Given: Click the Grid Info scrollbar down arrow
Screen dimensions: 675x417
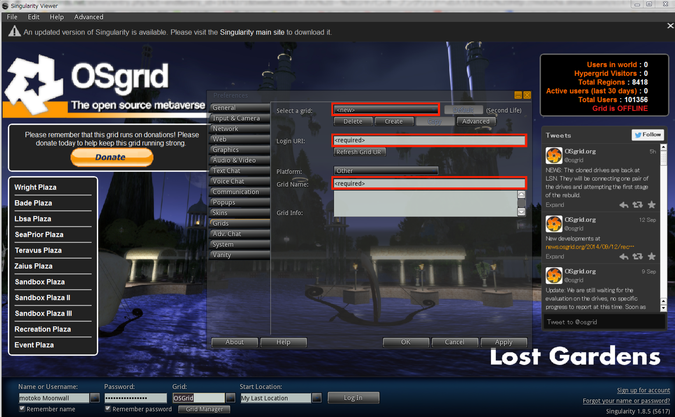Looking at the screenshot, I should pyautogui.click(x=521, y=212).
